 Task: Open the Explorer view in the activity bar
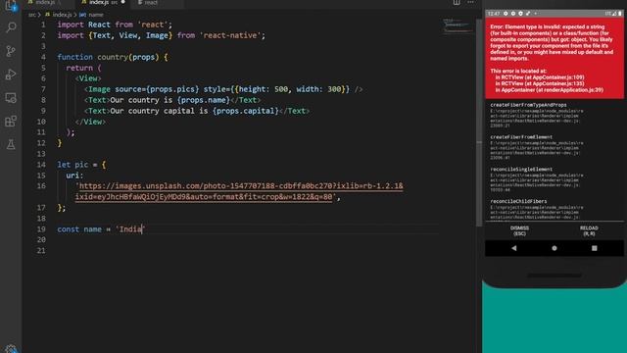point(11,6)
